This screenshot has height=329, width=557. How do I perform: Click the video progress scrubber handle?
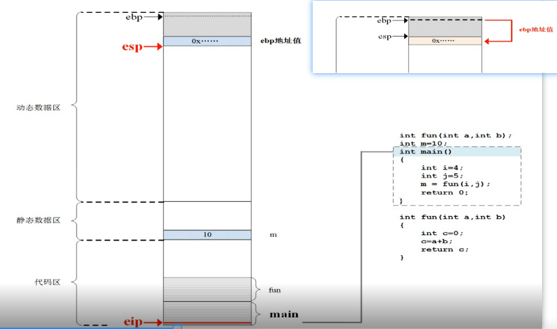tap(177, 327)
